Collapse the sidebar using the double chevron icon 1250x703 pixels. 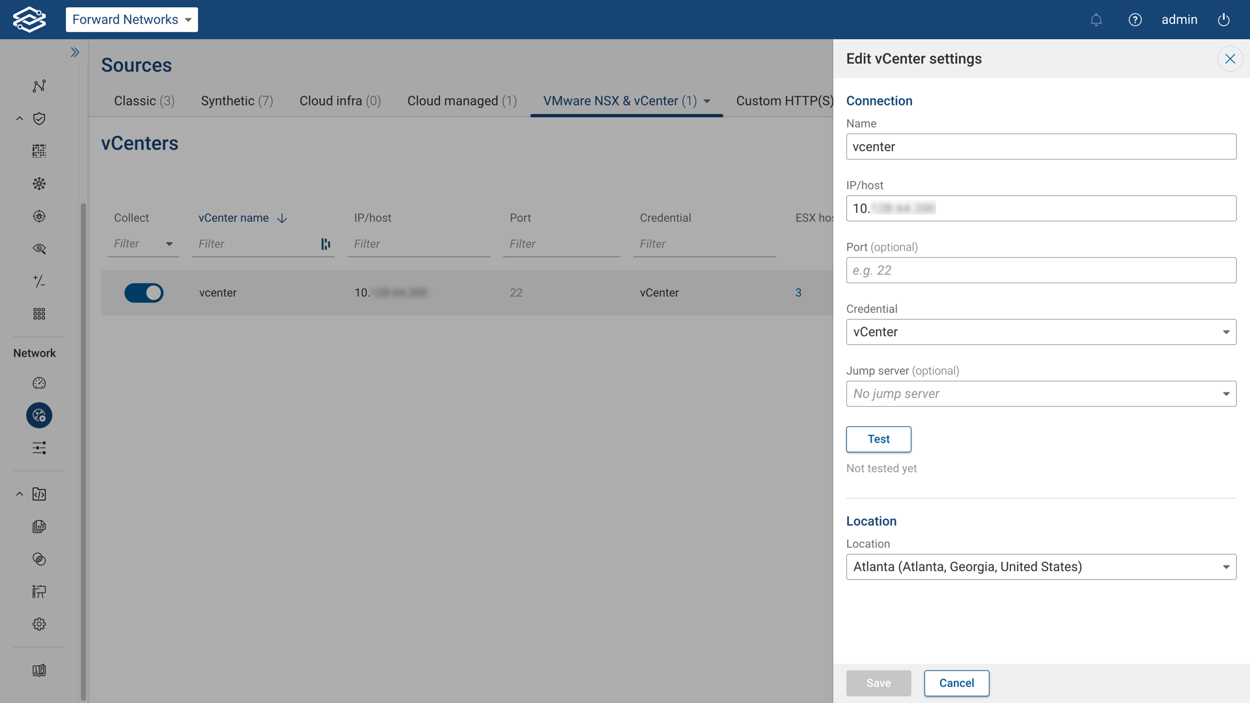(x=75, y=52)
